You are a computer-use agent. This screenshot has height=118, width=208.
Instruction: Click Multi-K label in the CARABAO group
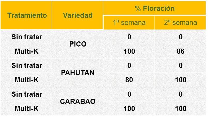click(27, 109)
